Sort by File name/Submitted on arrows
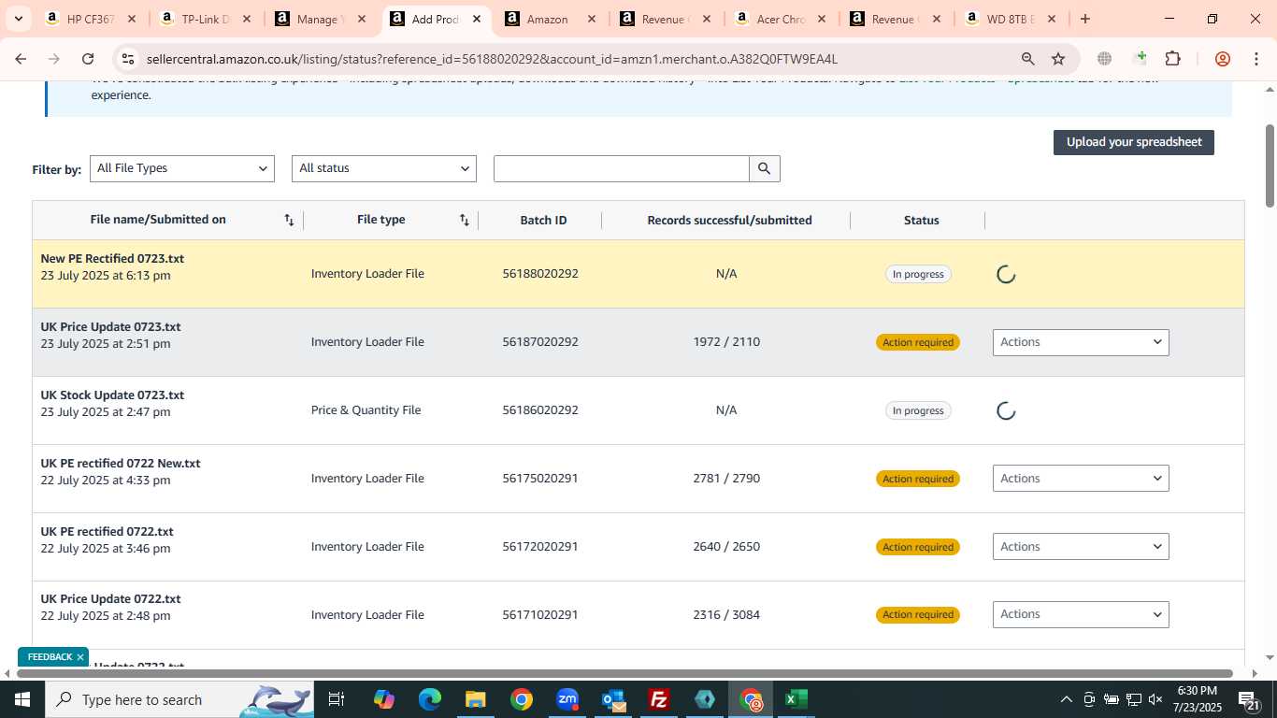The width and height of the screenshot is (1277, 718). 290,221
